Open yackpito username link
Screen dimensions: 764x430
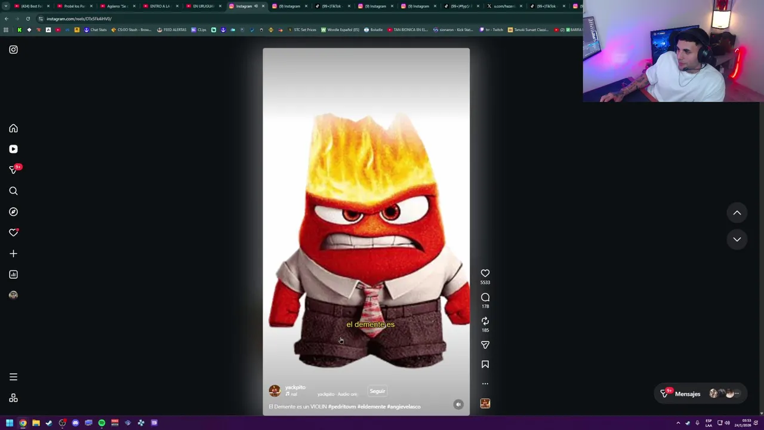295,388
